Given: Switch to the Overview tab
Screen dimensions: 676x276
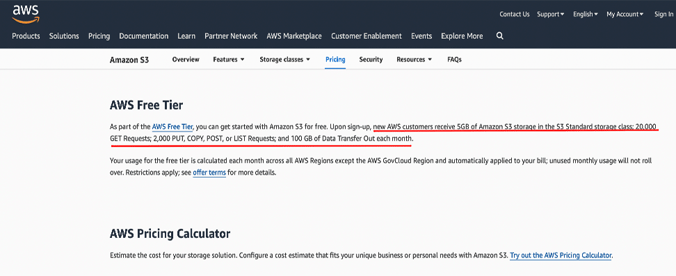Looking at the screenshot, I should coord(186,60).
